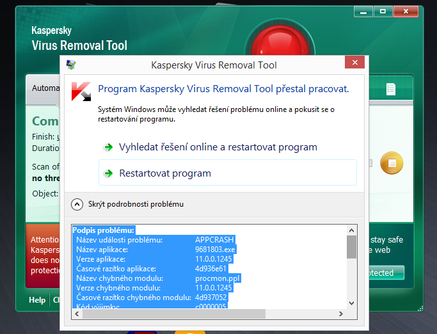Screen dimensions: 437x334
Task: Click the orange stop scan button
Action: 392,163
